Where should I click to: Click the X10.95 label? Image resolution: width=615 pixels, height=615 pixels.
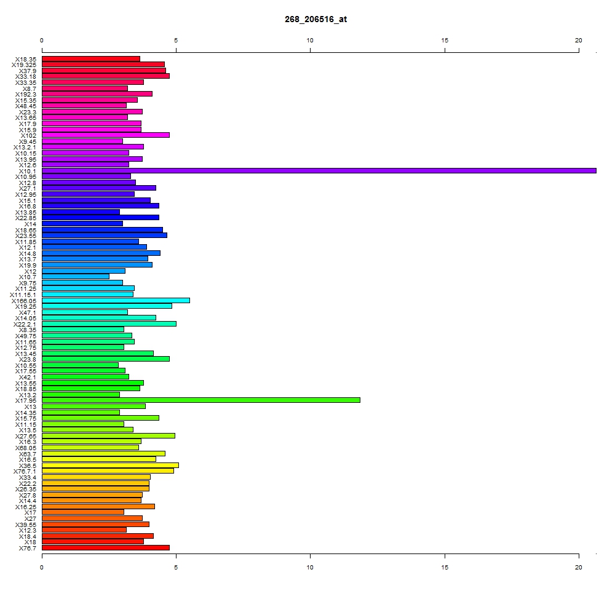pyautogui.click(x=25, y=177)
